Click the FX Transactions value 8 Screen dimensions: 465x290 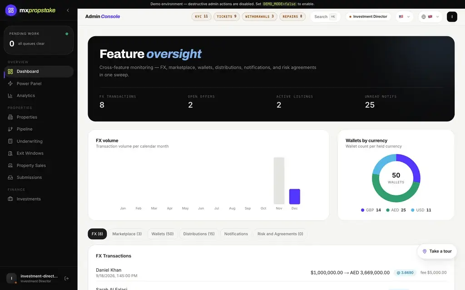[102, 105]
